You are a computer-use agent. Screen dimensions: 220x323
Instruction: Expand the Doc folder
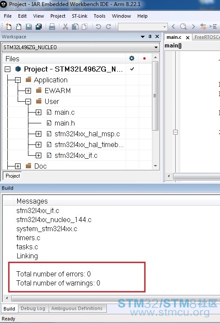tap(18, 166)
